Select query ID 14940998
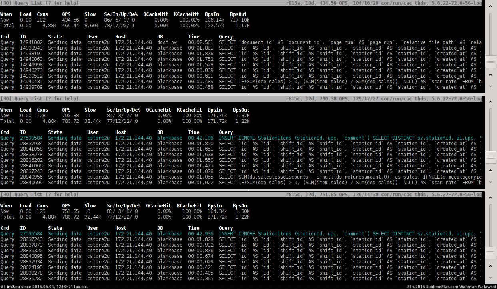497x289 pixels. coord(31,65)
